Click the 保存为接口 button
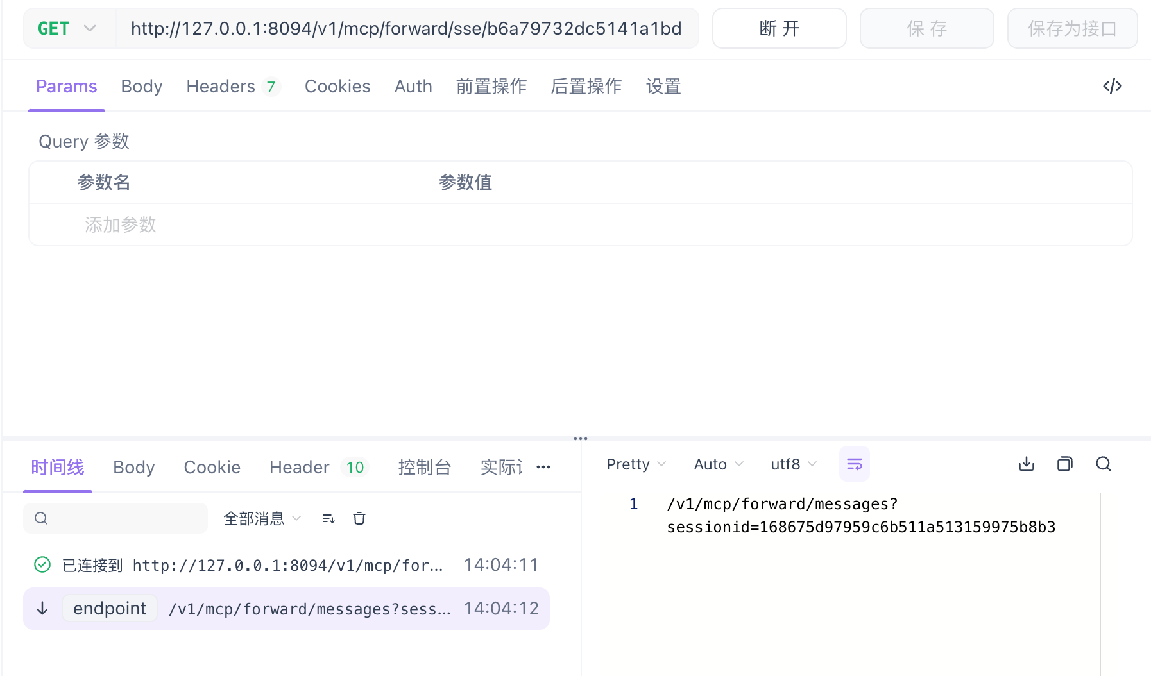This screenshot has height=676, width=1151. (1071, 29)
